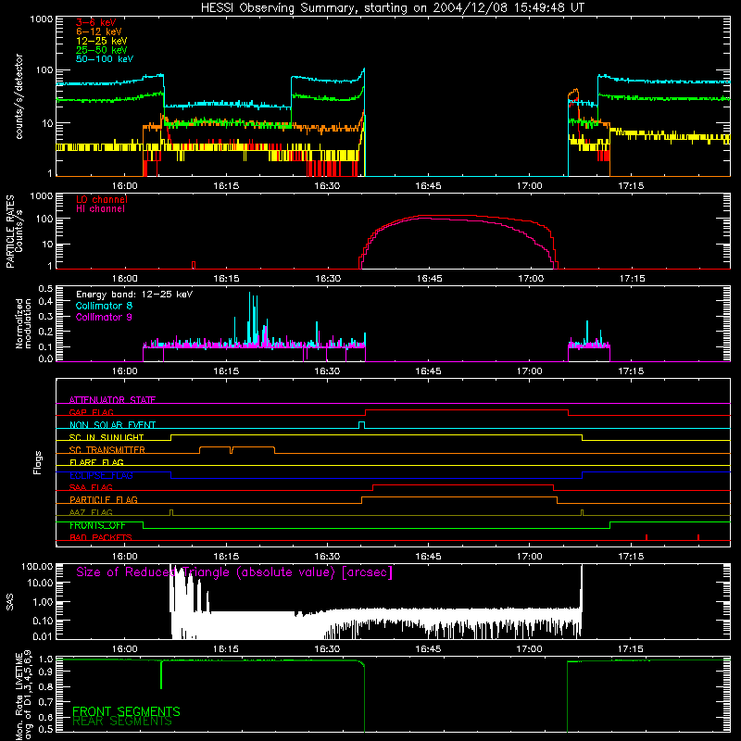Click the 0.5 tick on modulation axis

click(45, 288)
